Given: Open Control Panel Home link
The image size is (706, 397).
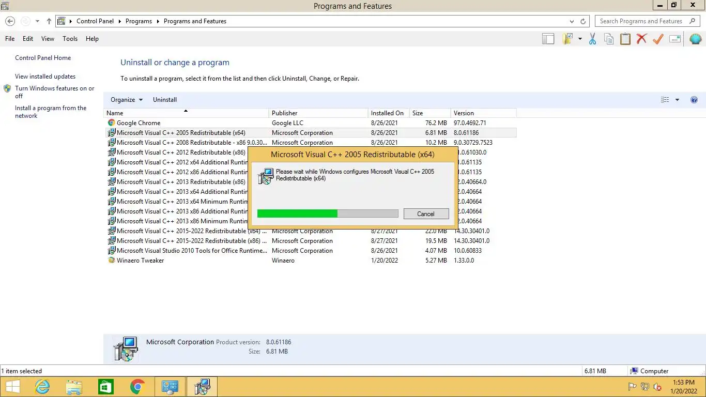Looking at the screenshot, I should point(43,58).
